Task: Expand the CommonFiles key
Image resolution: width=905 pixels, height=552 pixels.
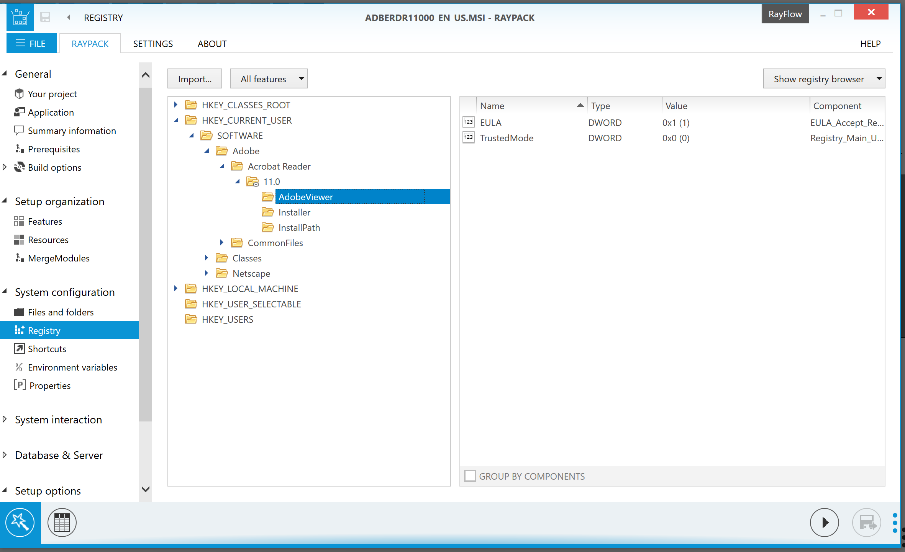Action: (x=222, y=242)
